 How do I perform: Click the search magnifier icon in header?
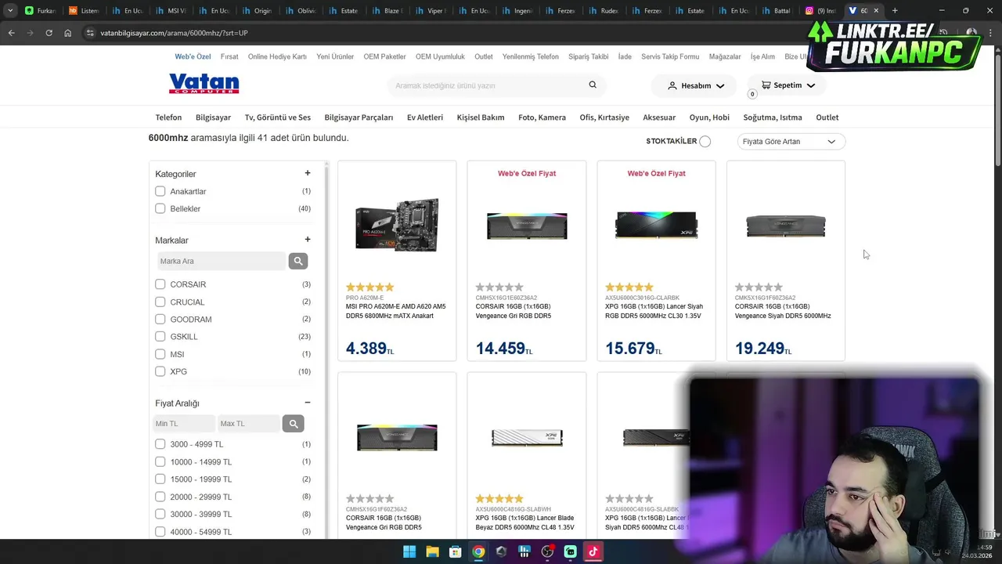click(593, 85)
